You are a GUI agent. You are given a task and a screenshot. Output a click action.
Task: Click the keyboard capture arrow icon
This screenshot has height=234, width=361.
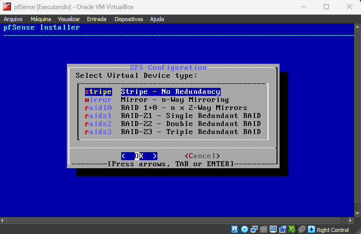tap(311, 229)
